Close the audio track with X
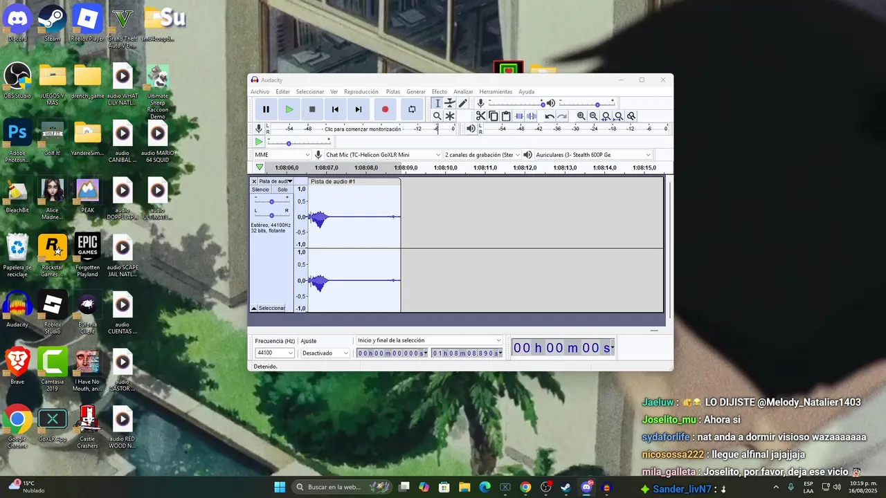This screenshot has height=498, width=886. click(x=254, y=181)
